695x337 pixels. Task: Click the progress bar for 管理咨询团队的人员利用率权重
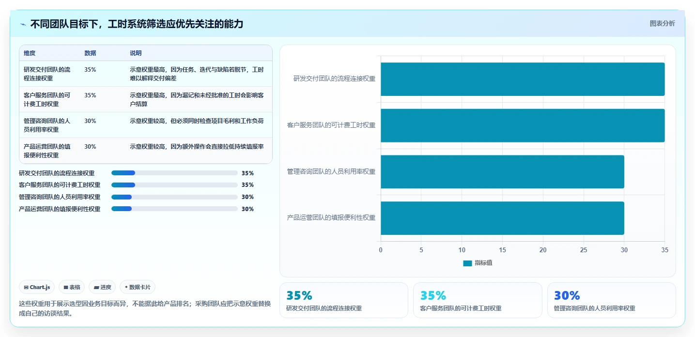[174, 197]
